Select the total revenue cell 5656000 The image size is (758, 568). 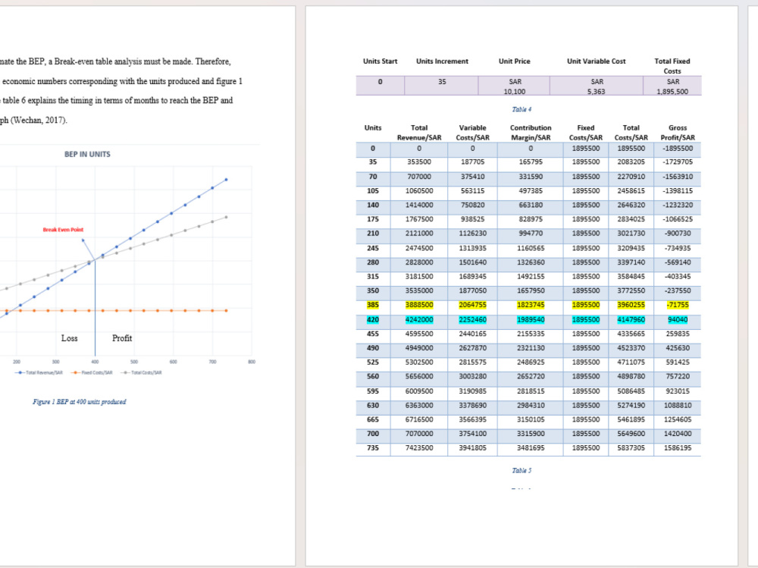[419, 376]
